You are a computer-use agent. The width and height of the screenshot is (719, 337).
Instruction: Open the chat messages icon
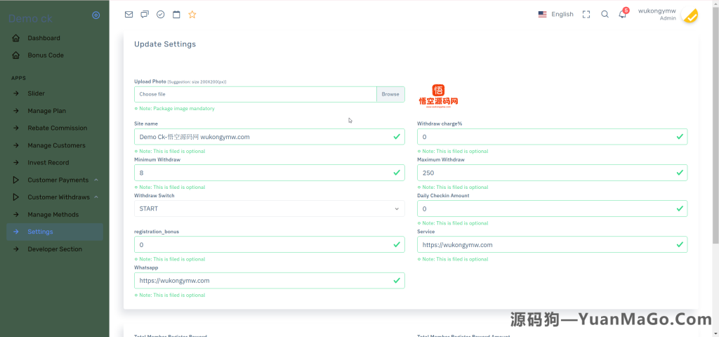coord(145,14)
